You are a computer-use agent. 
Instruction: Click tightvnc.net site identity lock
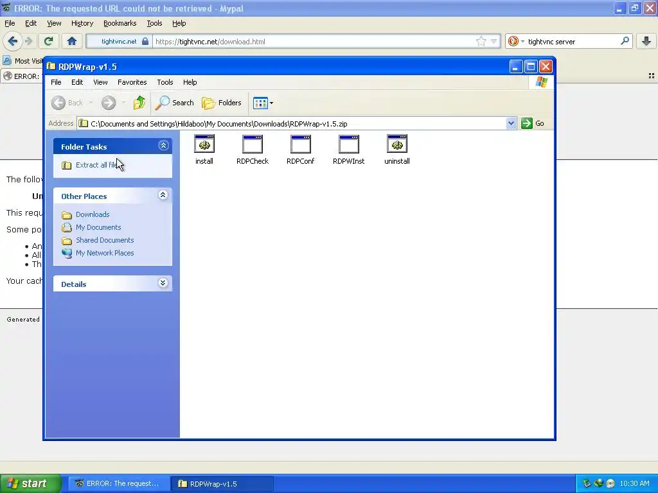pos(125,42)
